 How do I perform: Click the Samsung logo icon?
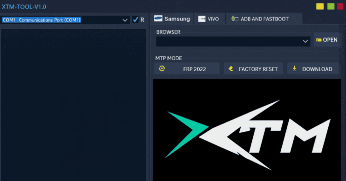[158, 19]
